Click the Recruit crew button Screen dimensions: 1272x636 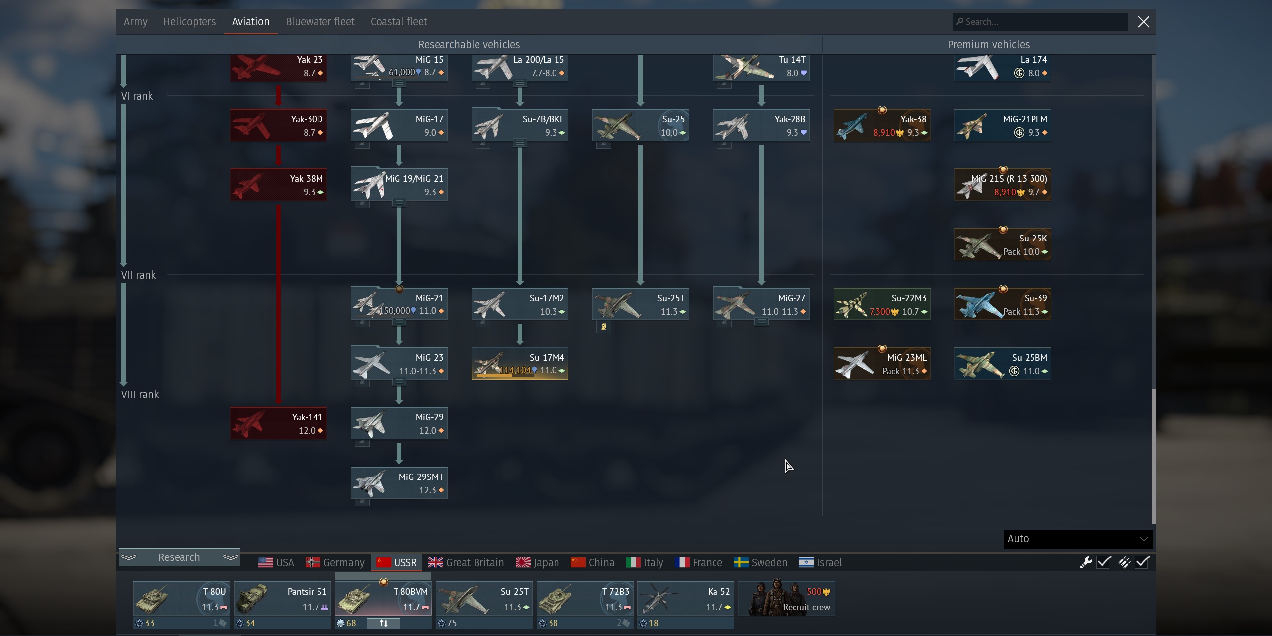787,598
